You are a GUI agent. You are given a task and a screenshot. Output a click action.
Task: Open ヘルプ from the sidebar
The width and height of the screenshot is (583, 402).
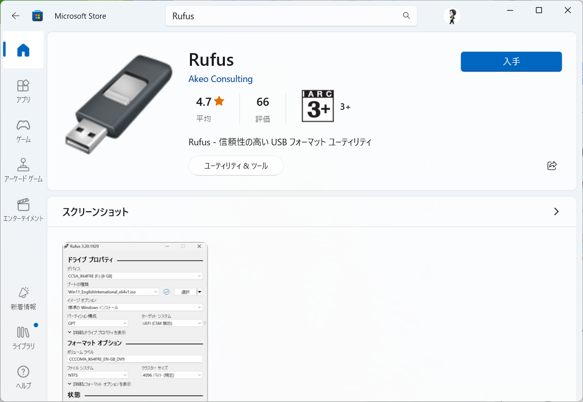point(23,377)
